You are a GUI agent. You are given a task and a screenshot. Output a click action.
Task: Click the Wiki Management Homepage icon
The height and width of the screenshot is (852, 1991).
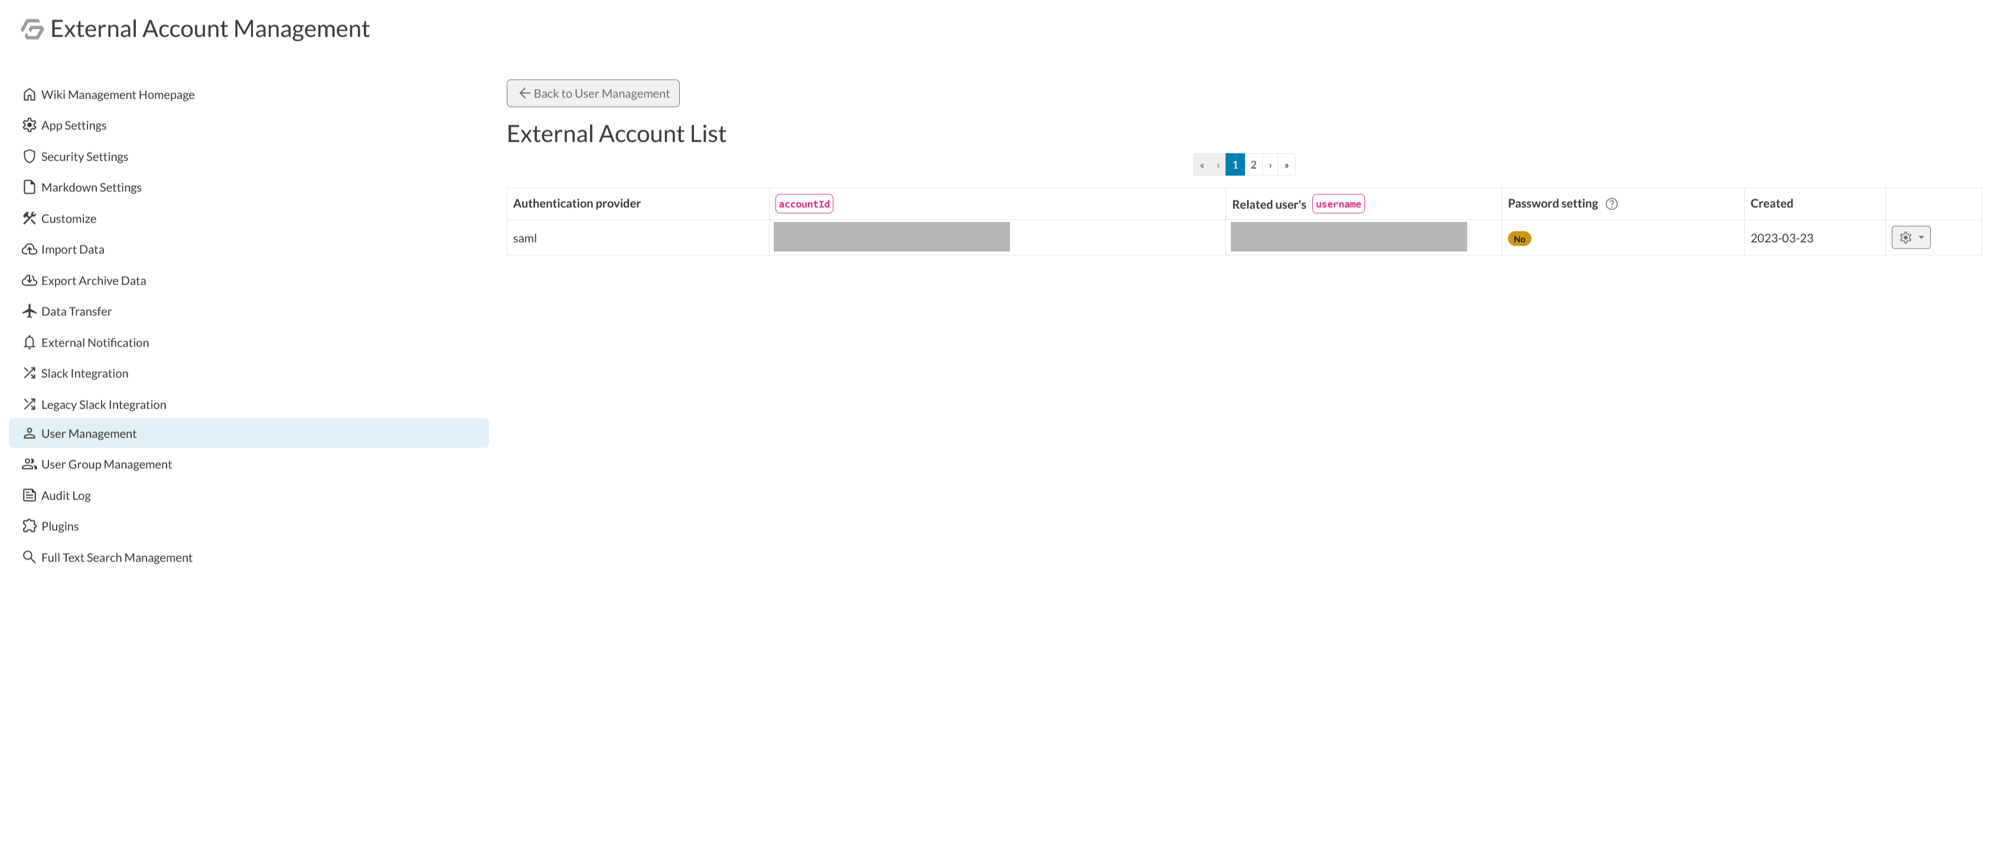(28, 94)
